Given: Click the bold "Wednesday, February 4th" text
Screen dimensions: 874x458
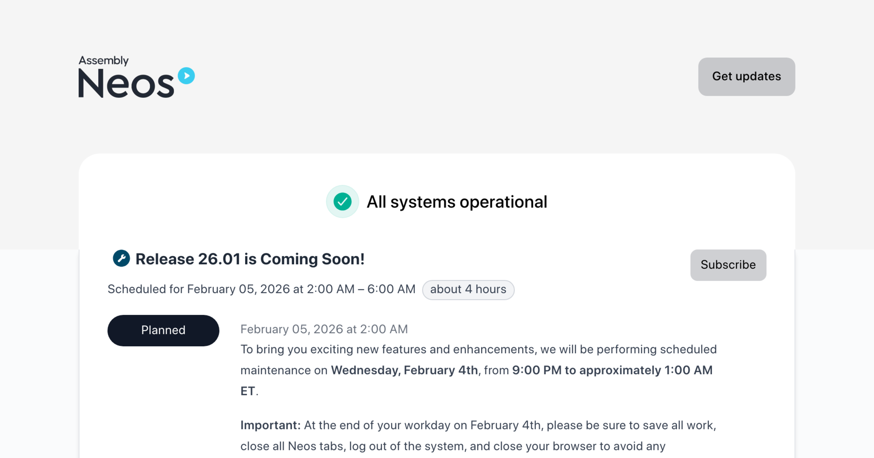Looking at the screenshot, I should click(404, 370).
